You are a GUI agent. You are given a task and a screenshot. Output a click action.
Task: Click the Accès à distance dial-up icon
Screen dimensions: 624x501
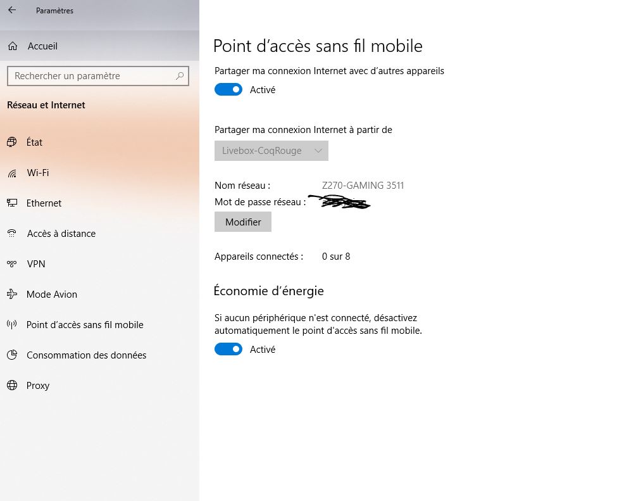(x=11, y=234)
